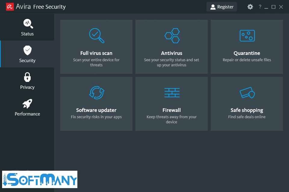The width and height of the screenshot is (289, 192).
Task: Open 'Find safe deals online' tile text
Action: [247, 117]
